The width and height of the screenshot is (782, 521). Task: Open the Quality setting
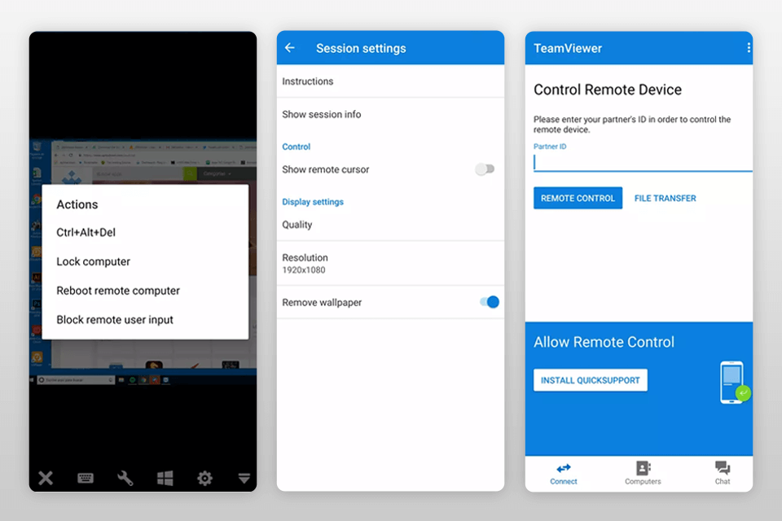click(390, 225)
